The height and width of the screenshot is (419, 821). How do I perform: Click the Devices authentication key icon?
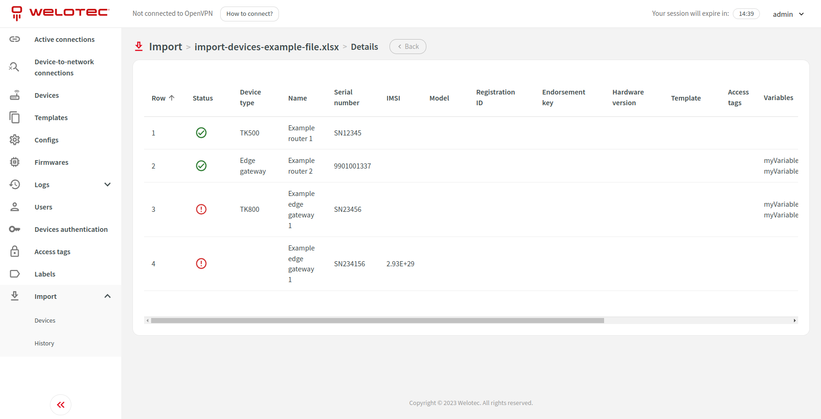(x=15, y=229)
